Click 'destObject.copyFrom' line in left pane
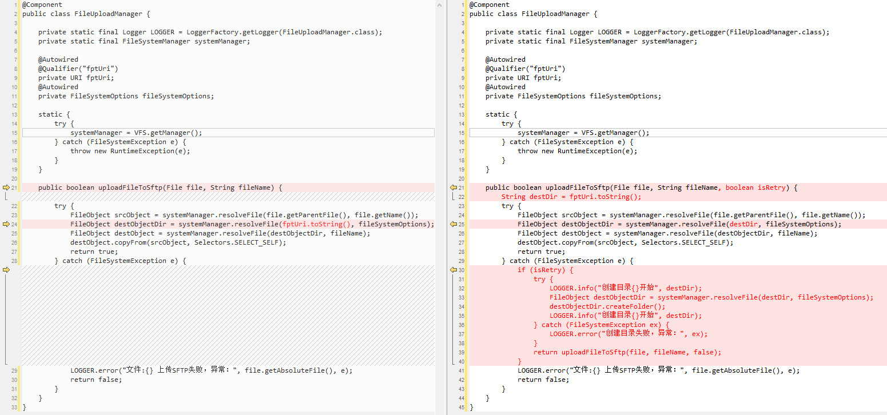 pos(178,242)
